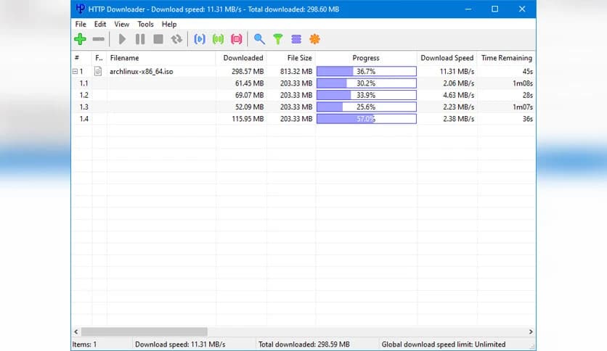Click the gray minus Remove icon
This screenshot has width=607, height=351.
pyautogui.click(x=98, y=39)
